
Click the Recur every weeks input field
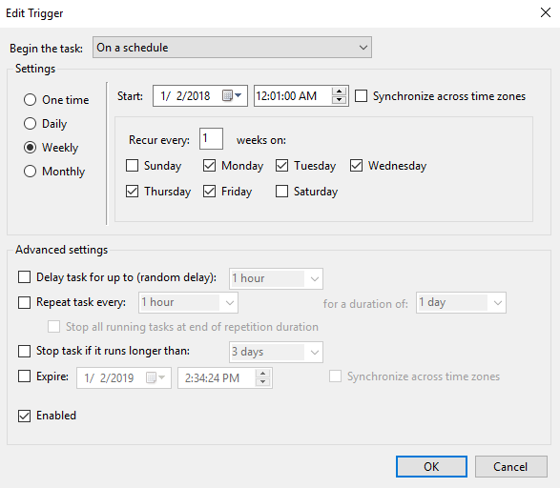point(211,139)
